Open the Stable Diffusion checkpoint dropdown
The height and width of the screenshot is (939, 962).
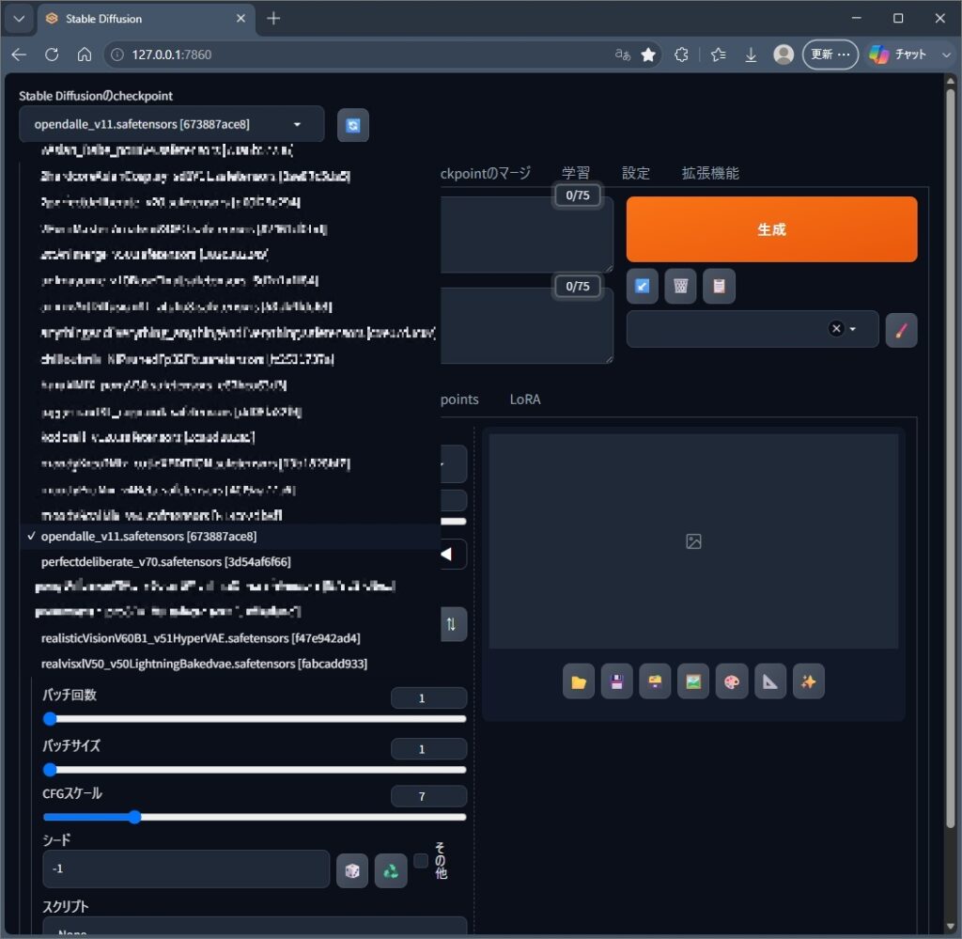point(171,124)
